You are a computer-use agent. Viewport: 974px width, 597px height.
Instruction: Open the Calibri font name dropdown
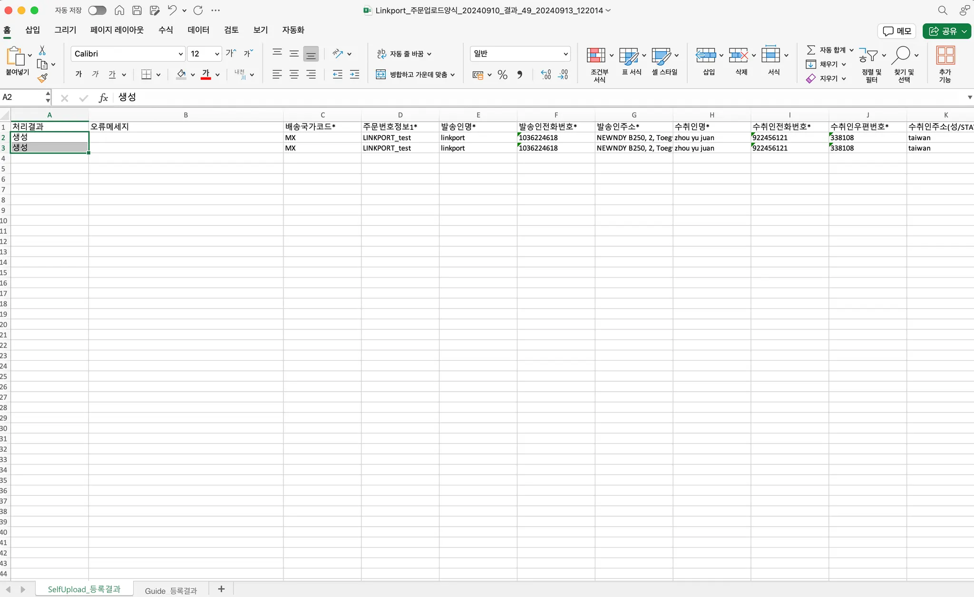coord(181,54)
